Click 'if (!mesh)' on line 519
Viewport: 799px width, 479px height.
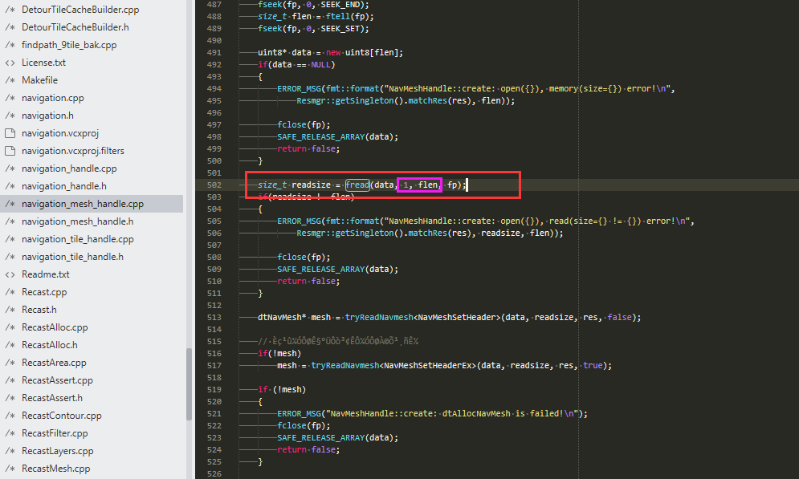(x=282, y=389)
